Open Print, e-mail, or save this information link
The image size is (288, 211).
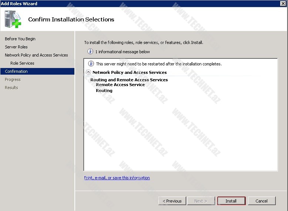coord(117,178)
